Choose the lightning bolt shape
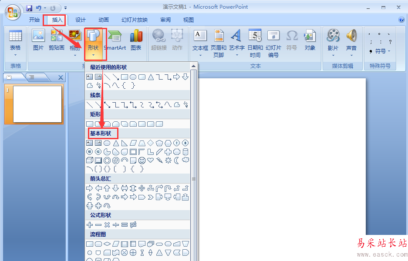The width and height of the screenshot is (408, 261). (x=159, y=161)
